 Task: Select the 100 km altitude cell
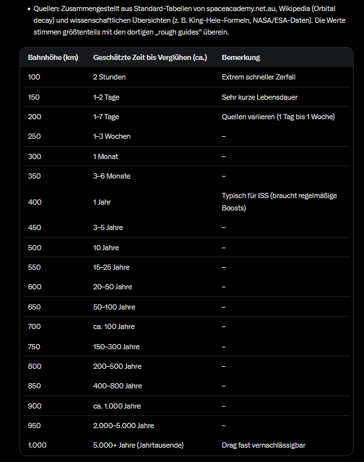34,77
